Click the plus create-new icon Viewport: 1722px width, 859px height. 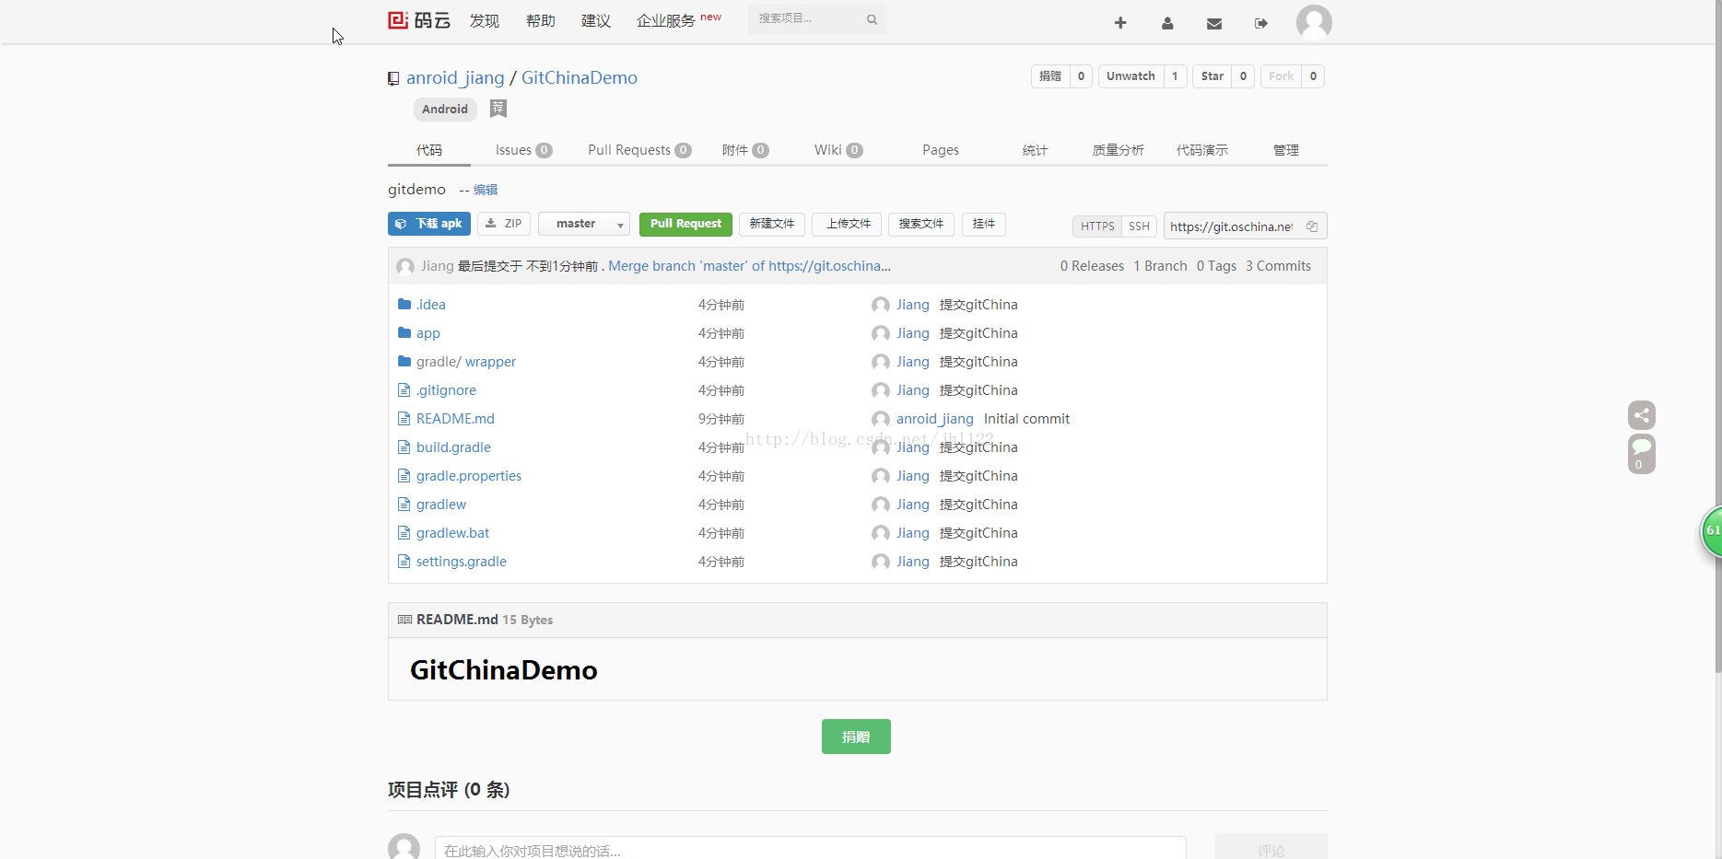pos(1120,23)
